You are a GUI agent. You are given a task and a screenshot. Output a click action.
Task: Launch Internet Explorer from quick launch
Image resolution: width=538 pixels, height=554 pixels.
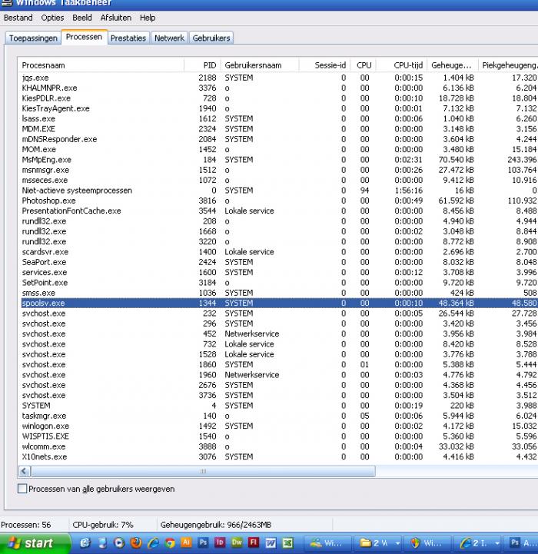(x=153, y=542)
